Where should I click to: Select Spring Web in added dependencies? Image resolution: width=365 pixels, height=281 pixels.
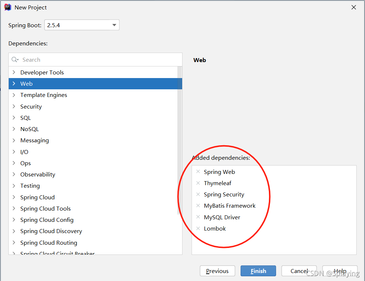point(219,172)
